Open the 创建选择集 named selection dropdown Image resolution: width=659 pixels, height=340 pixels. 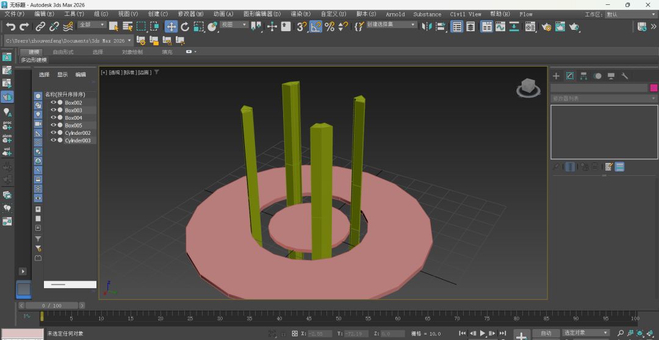click(391, 25)
